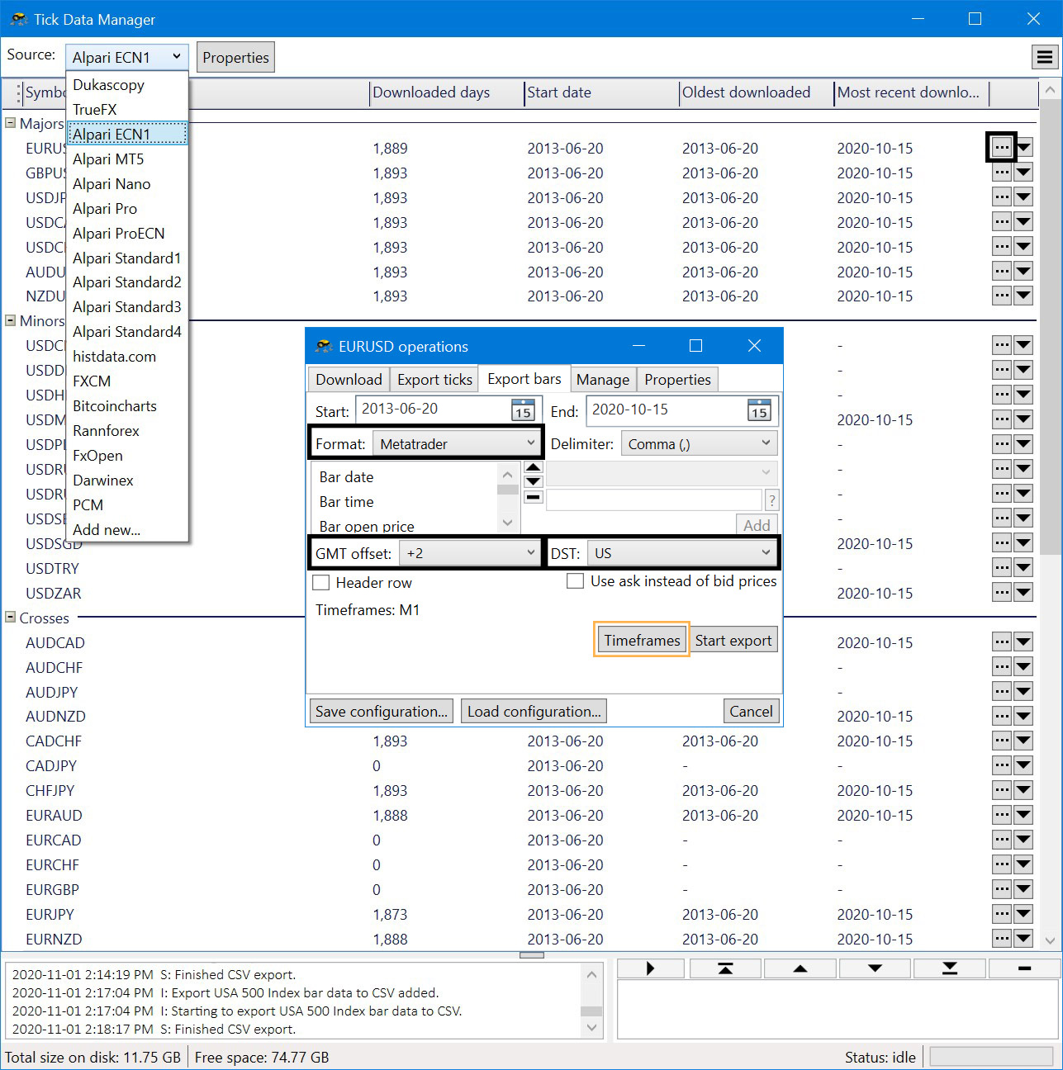The image size is (1063, 1070).
Task: Remove field with the minus icon
Action: [x=534, y=497]
